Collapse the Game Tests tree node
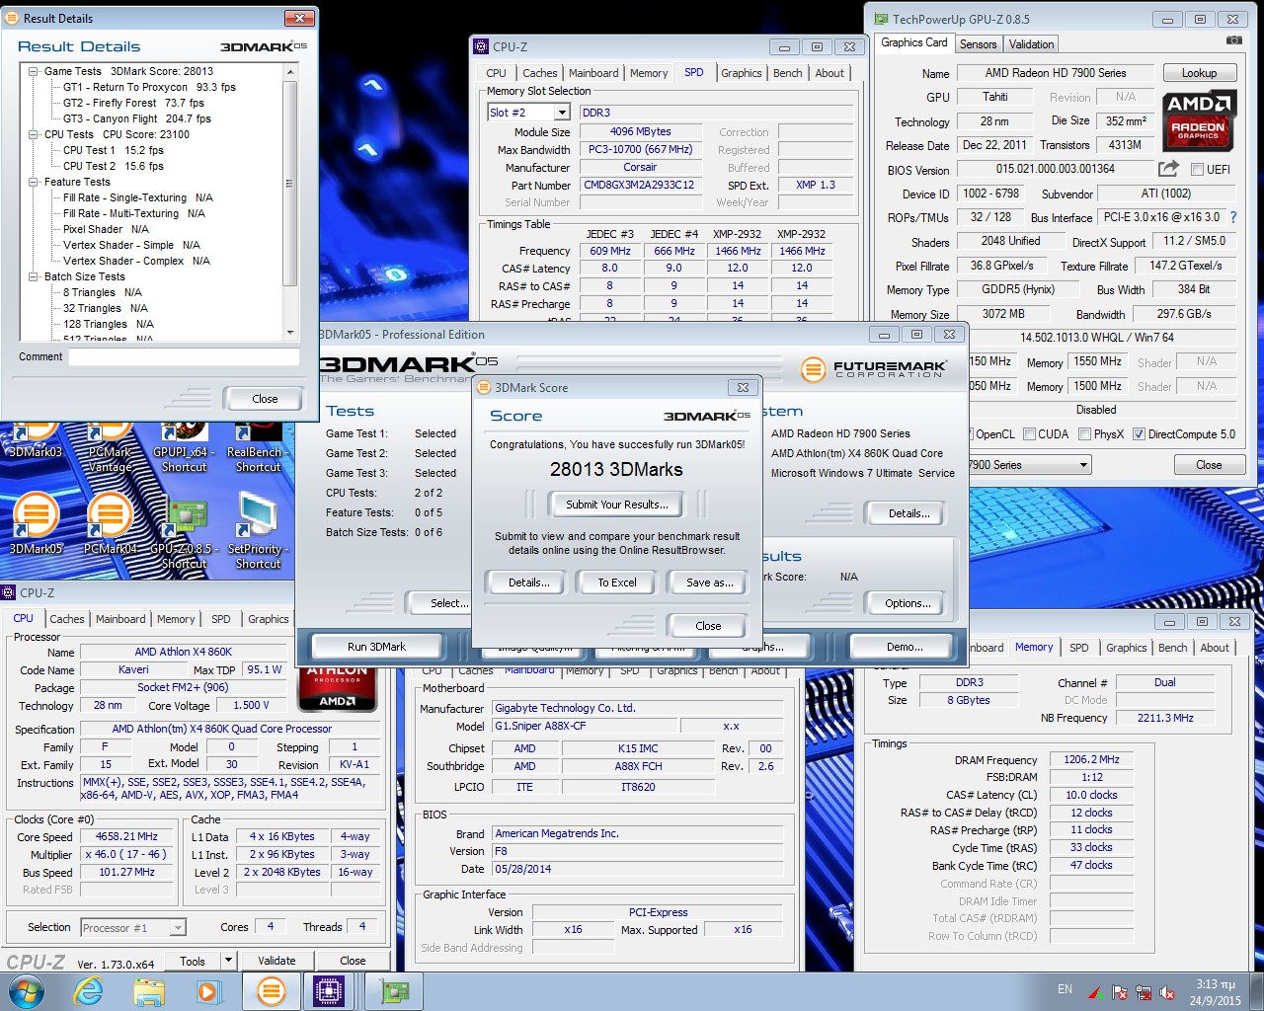The width and height of the screenshot is (1264, 1011). click(x=34, y=71)
